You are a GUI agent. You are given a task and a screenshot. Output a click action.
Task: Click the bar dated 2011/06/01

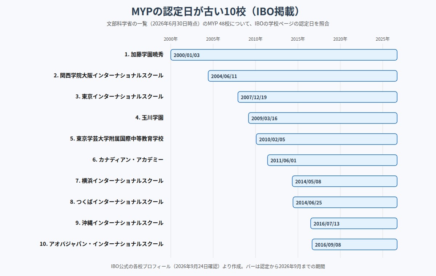(332, 160)
